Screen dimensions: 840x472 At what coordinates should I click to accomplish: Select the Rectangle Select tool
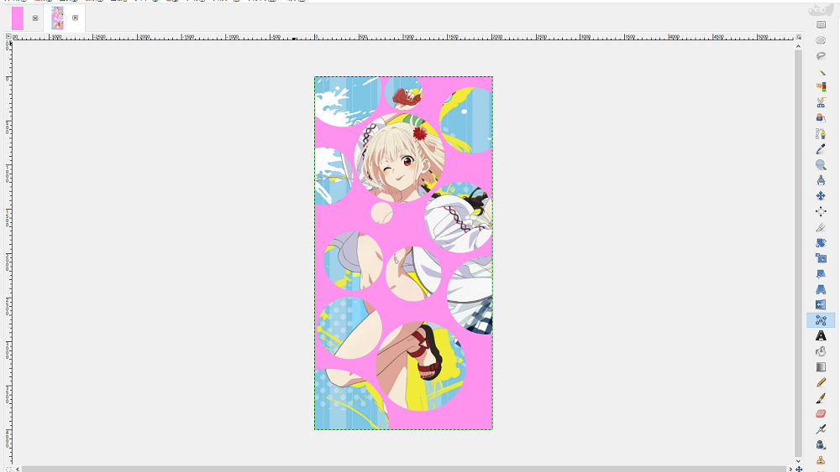click(821, 24)
